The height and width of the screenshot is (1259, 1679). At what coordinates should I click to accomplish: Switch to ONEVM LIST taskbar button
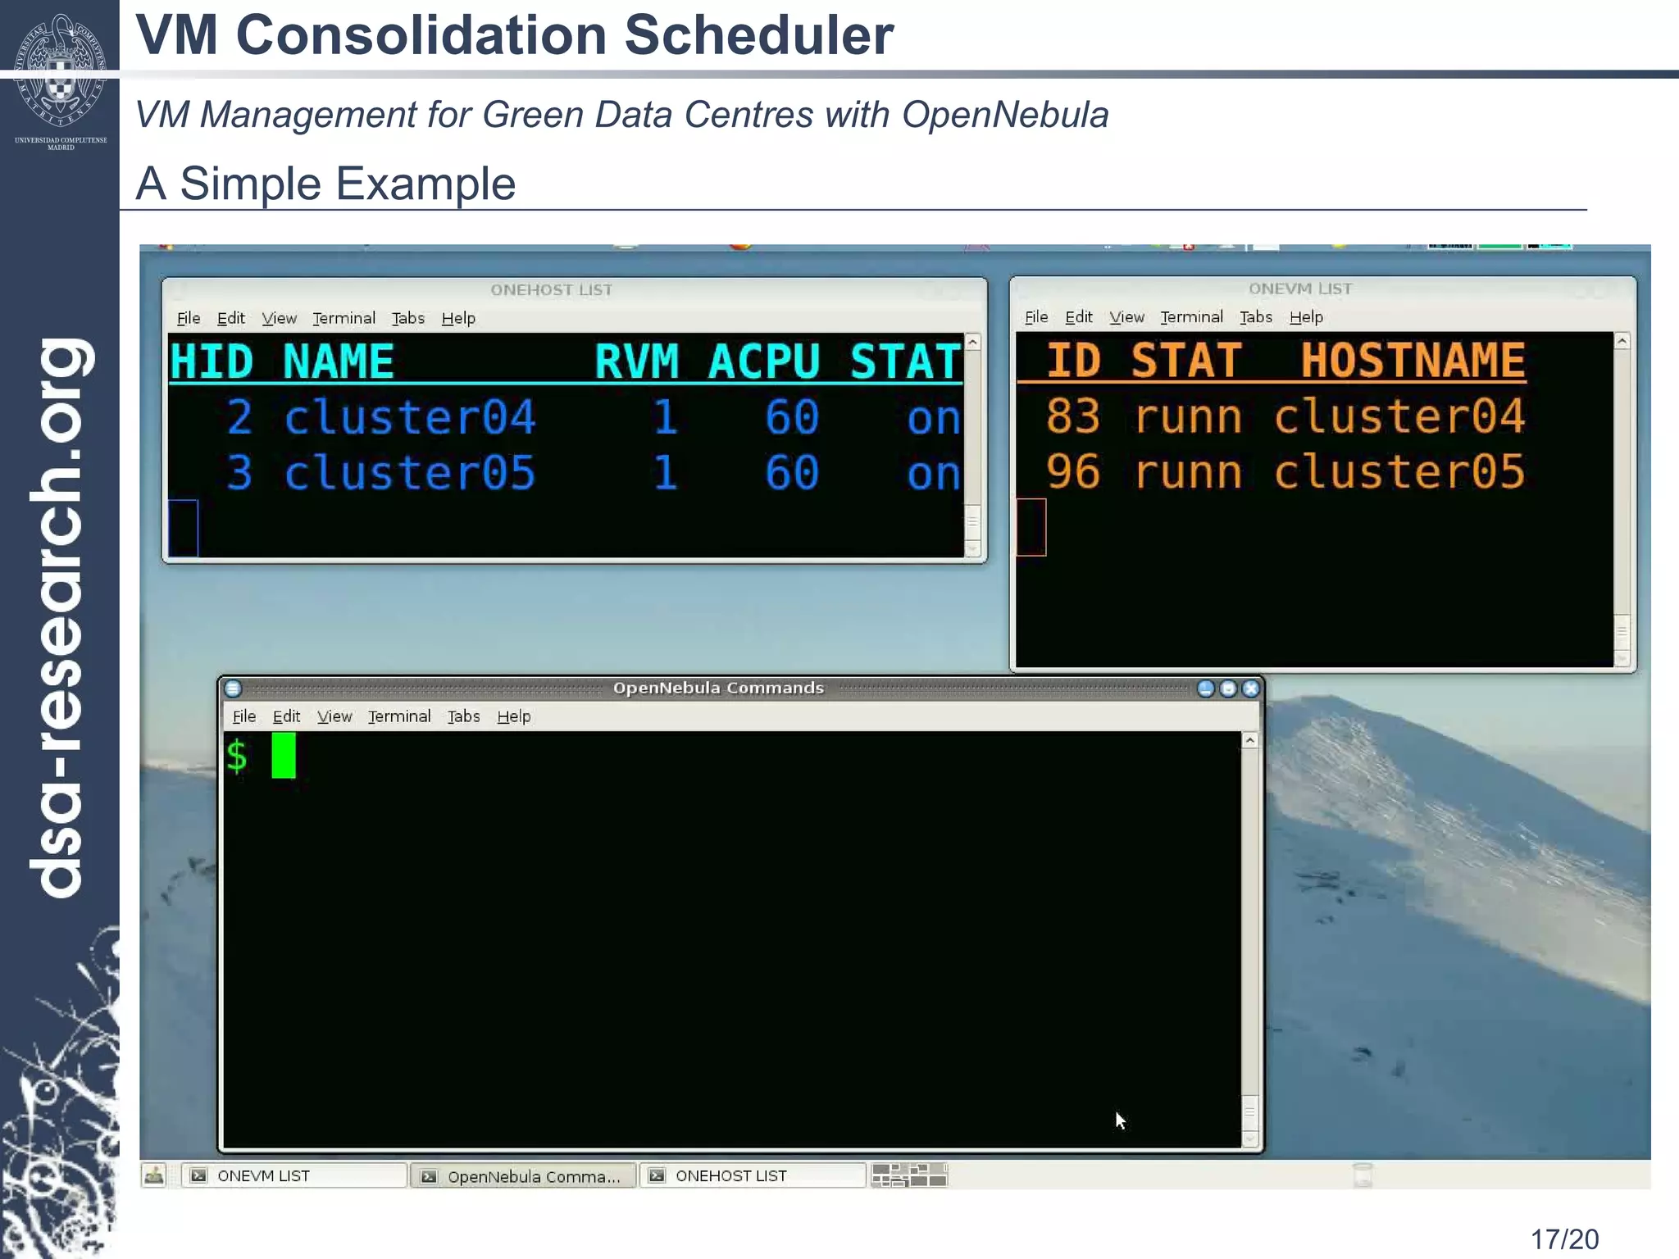pyautogui.click(x=294, y=1175)
